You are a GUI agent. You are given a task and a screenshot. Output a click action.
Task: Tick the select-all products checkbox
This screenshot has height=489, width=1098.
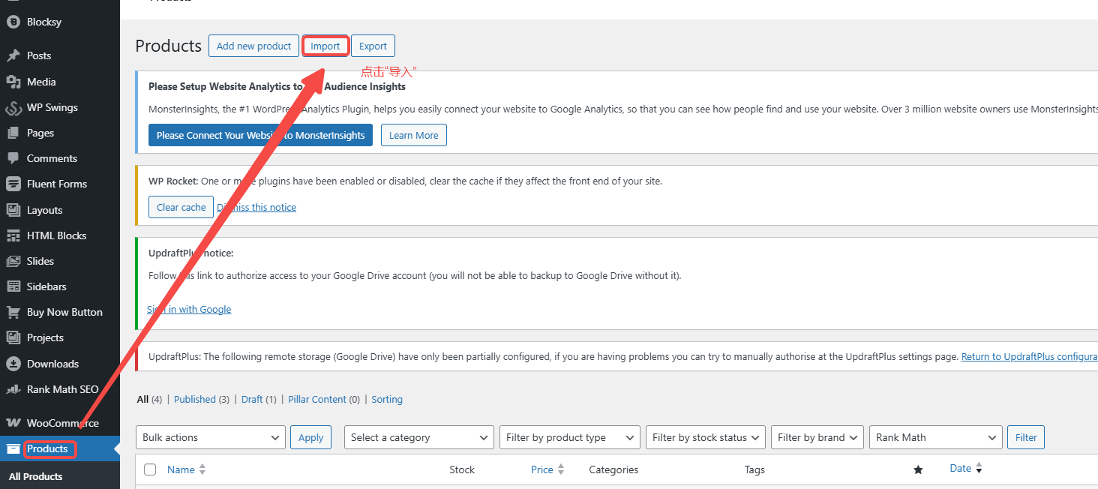pyautogui.click(x=150, y=469)
